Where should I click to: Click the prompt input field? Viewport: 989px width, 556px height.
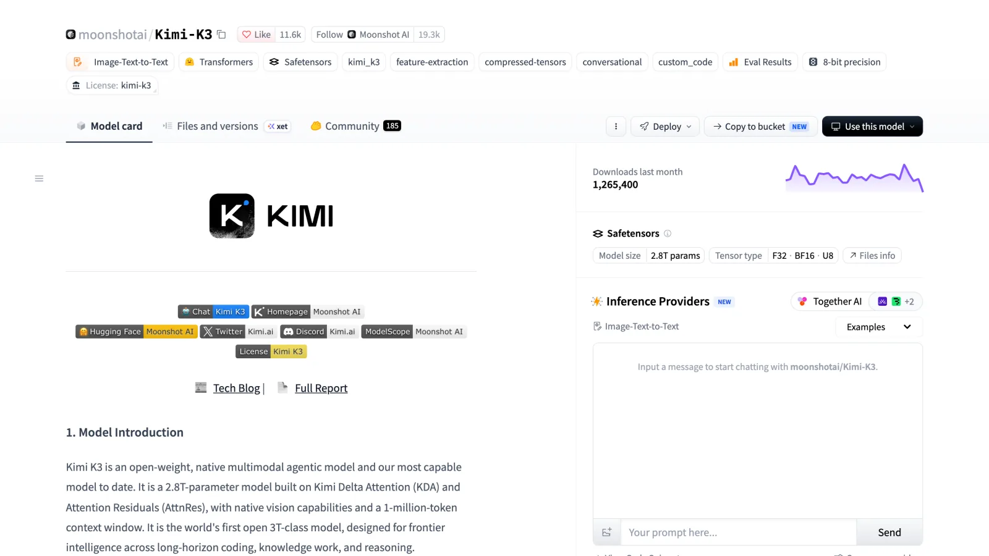pyautogui.click(x=739, y=533)
